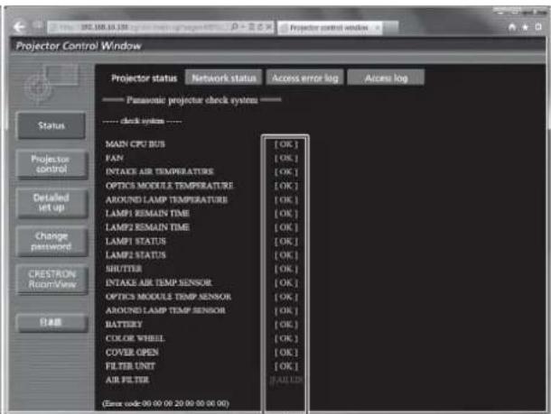
Task: Close the Projector control window browser tab
Action: pyautogui.click(x=378, y=27)
